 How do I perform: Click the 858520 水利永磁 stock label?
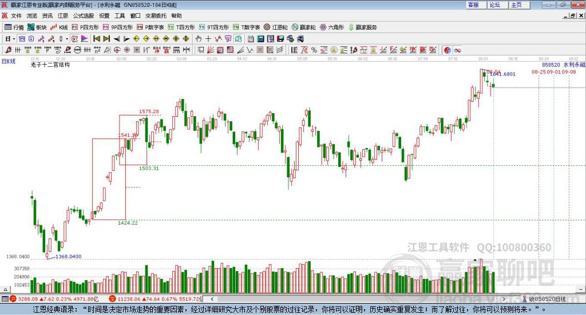[563, 65]
